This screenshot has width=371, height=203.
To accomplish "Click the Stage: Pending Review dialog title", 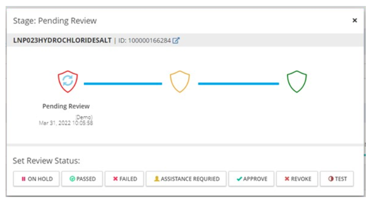I will tap(55, 21).
